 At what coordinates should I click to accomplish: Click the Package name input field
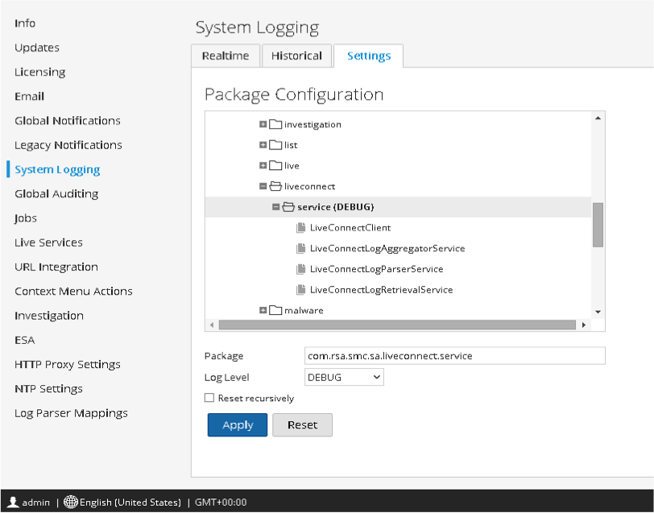pyautogui.click(x=454, y=356)
